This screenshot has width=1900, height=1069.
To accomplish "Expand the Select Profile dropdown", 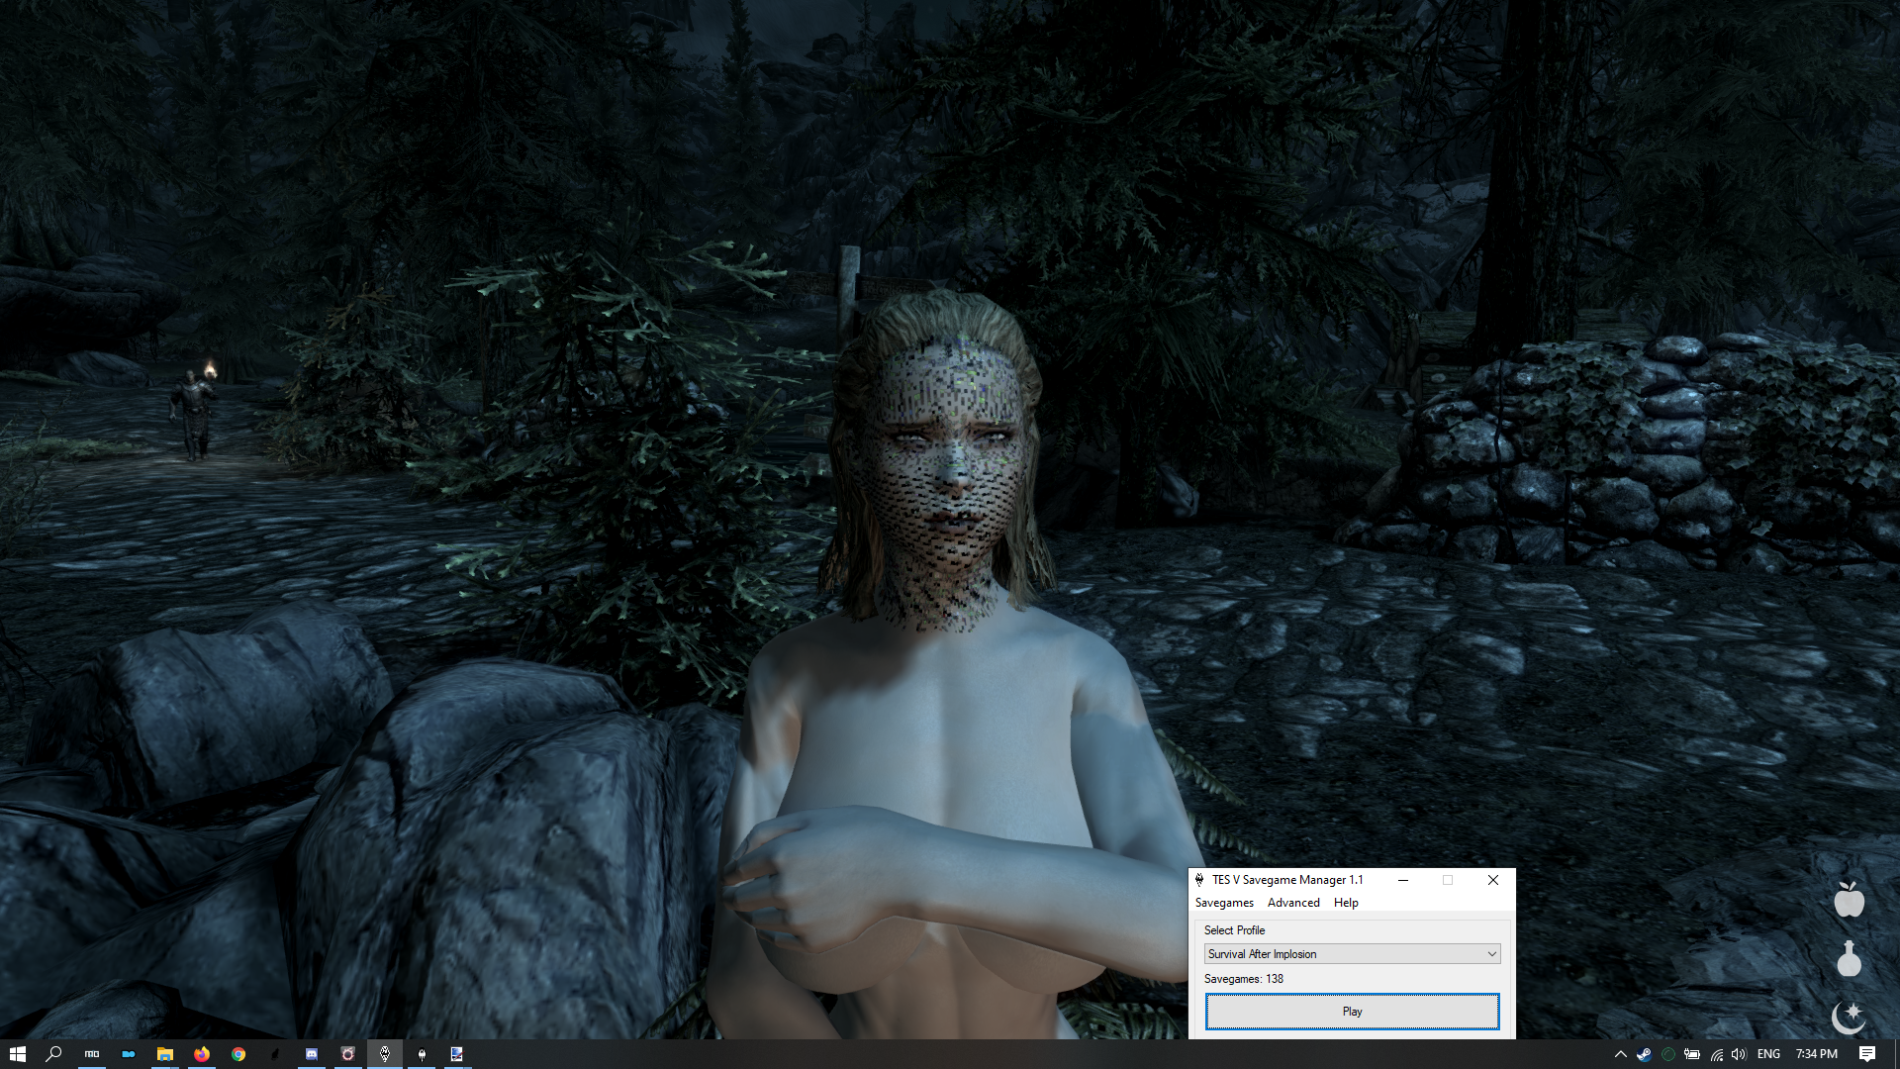I will pyautogui.click(x=1353, y=954).
